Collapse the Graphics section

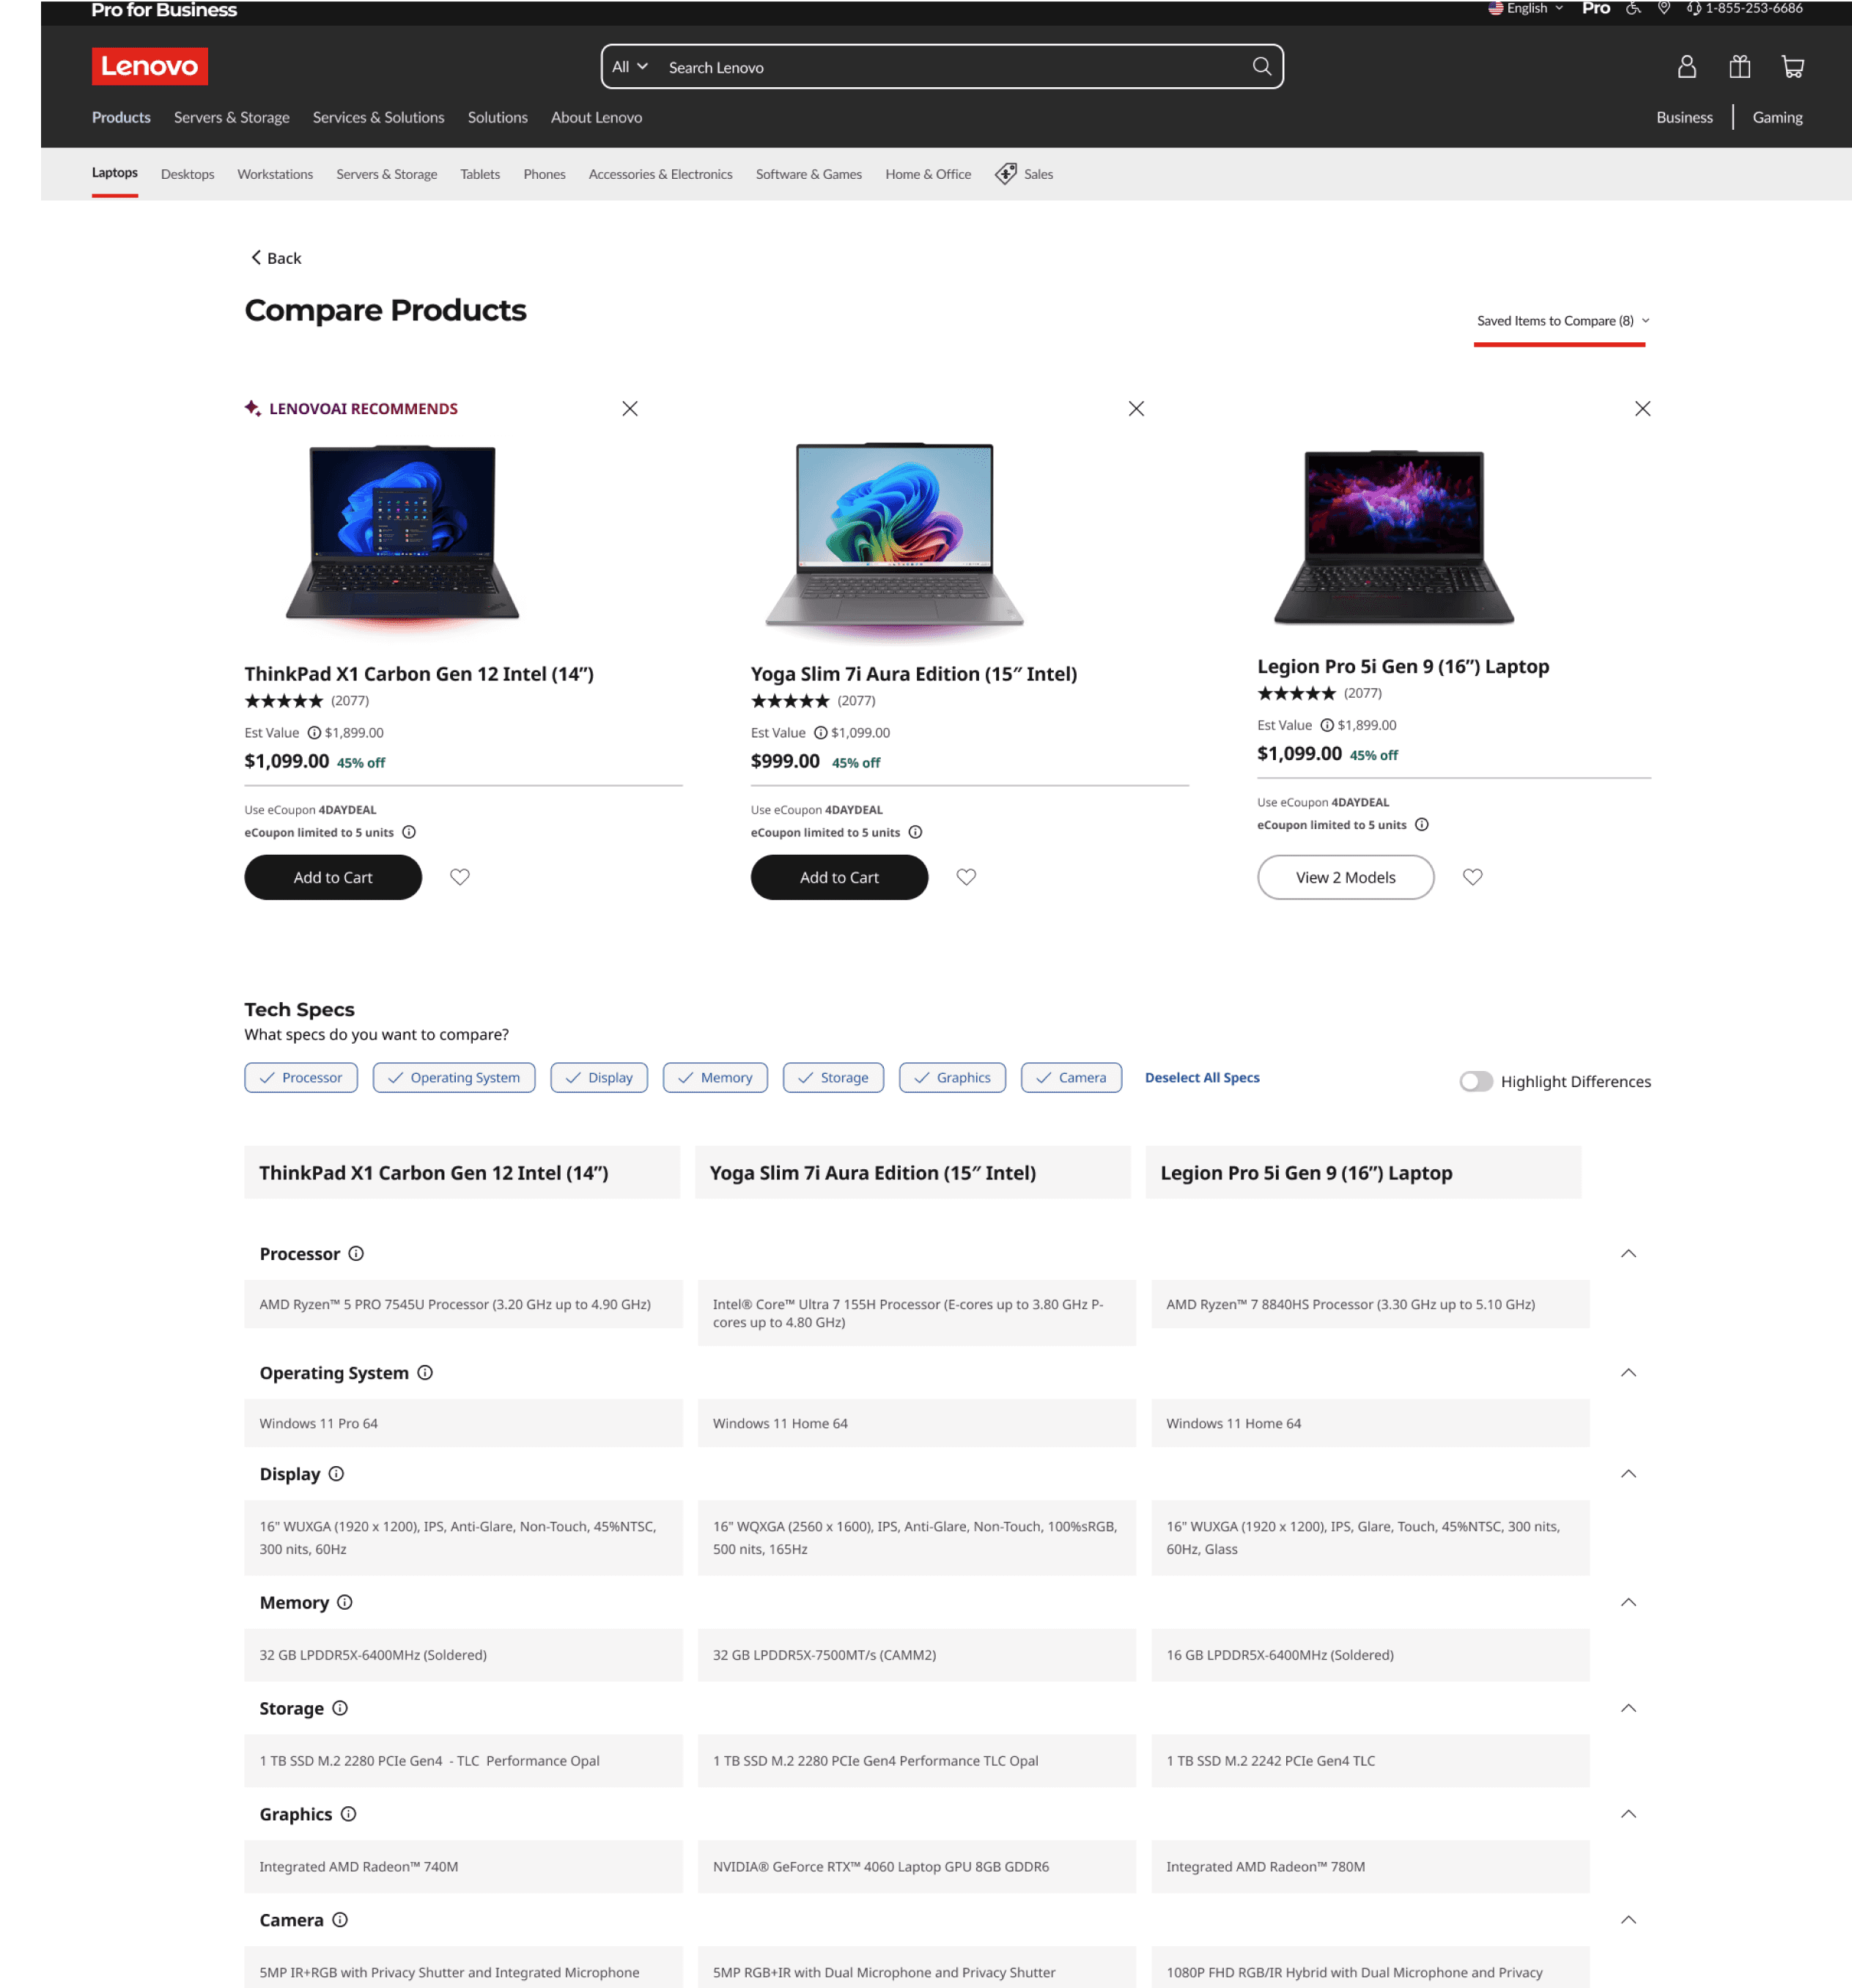pyautogui.click(x=1628, y=1814)
